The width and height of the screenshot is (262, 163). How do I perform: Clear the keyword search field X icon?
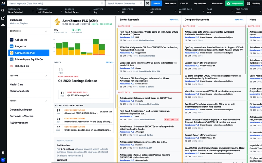[x=102, y=3]
